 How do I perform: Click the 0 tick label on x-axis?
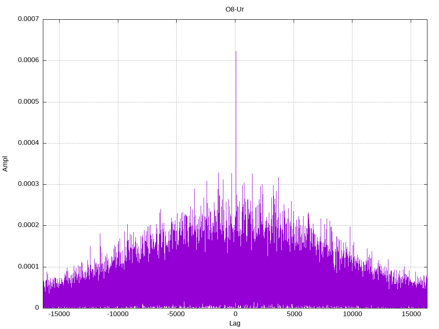coord(235,314)
